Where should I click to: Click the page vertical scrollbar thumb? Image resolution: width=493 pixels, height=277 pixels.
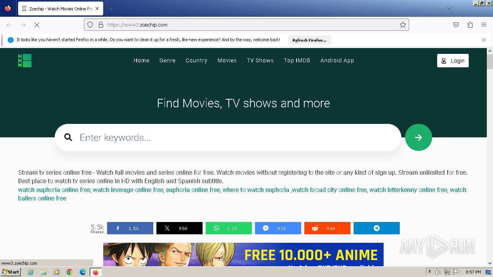tap(490, 62)
